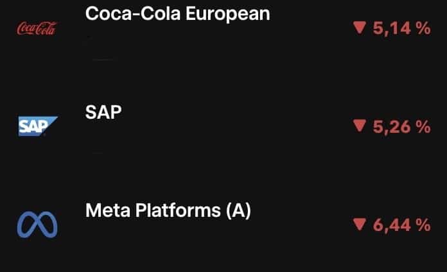
Task: Select the 6,44 % loss value
Action: pyautogui.click(x=401, y=225)
